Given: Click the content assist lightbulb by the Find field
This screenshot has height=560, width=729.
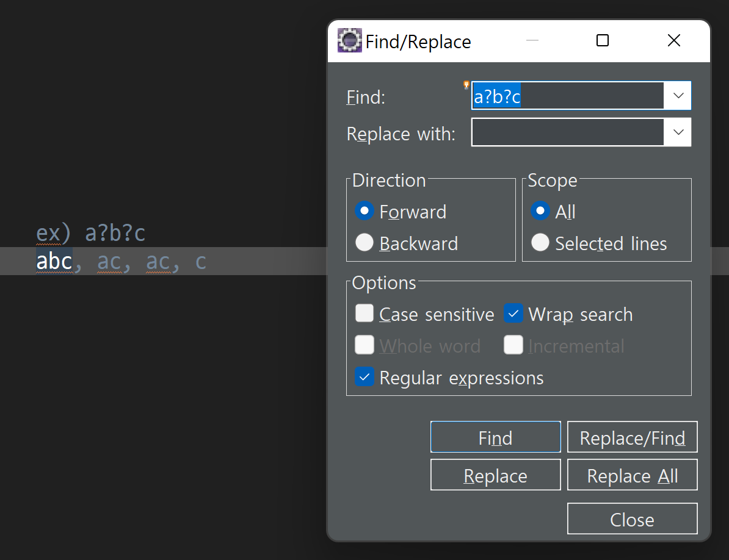Looking at the screenshot, I should point(466,85).
